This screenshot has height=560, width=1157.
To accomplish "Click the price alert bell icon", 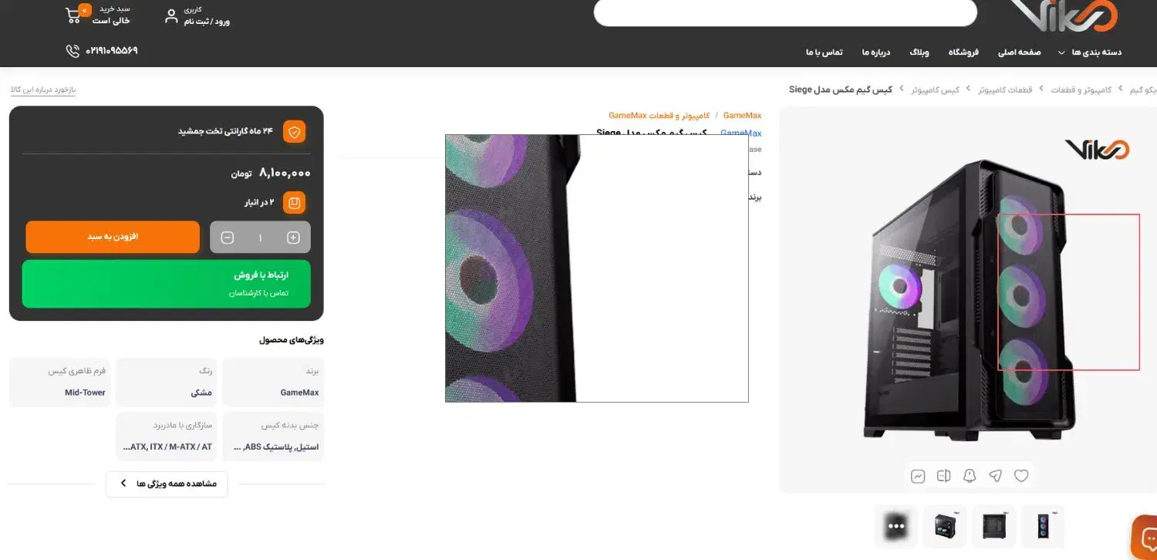I will pos(970,476).
